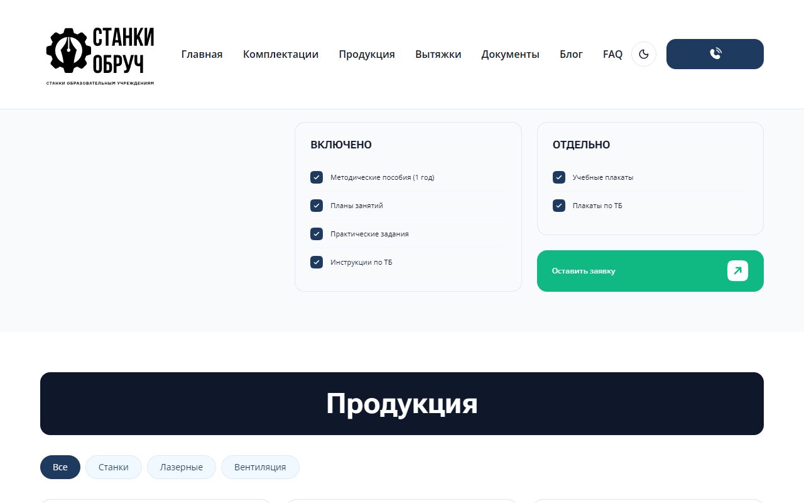Select the Лазерные filter tab
The height and width of the screenshot is (503, 804).
182,467
